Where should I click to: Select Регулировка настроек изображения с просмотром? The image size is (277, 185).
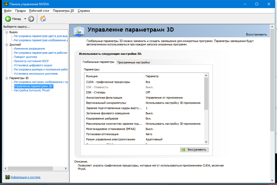click(41, 82)
